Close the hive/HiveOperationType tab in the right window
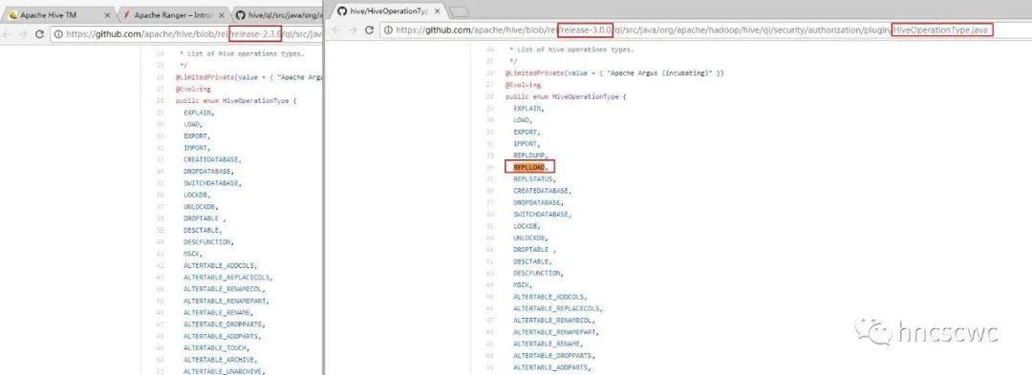 point(438,11)
